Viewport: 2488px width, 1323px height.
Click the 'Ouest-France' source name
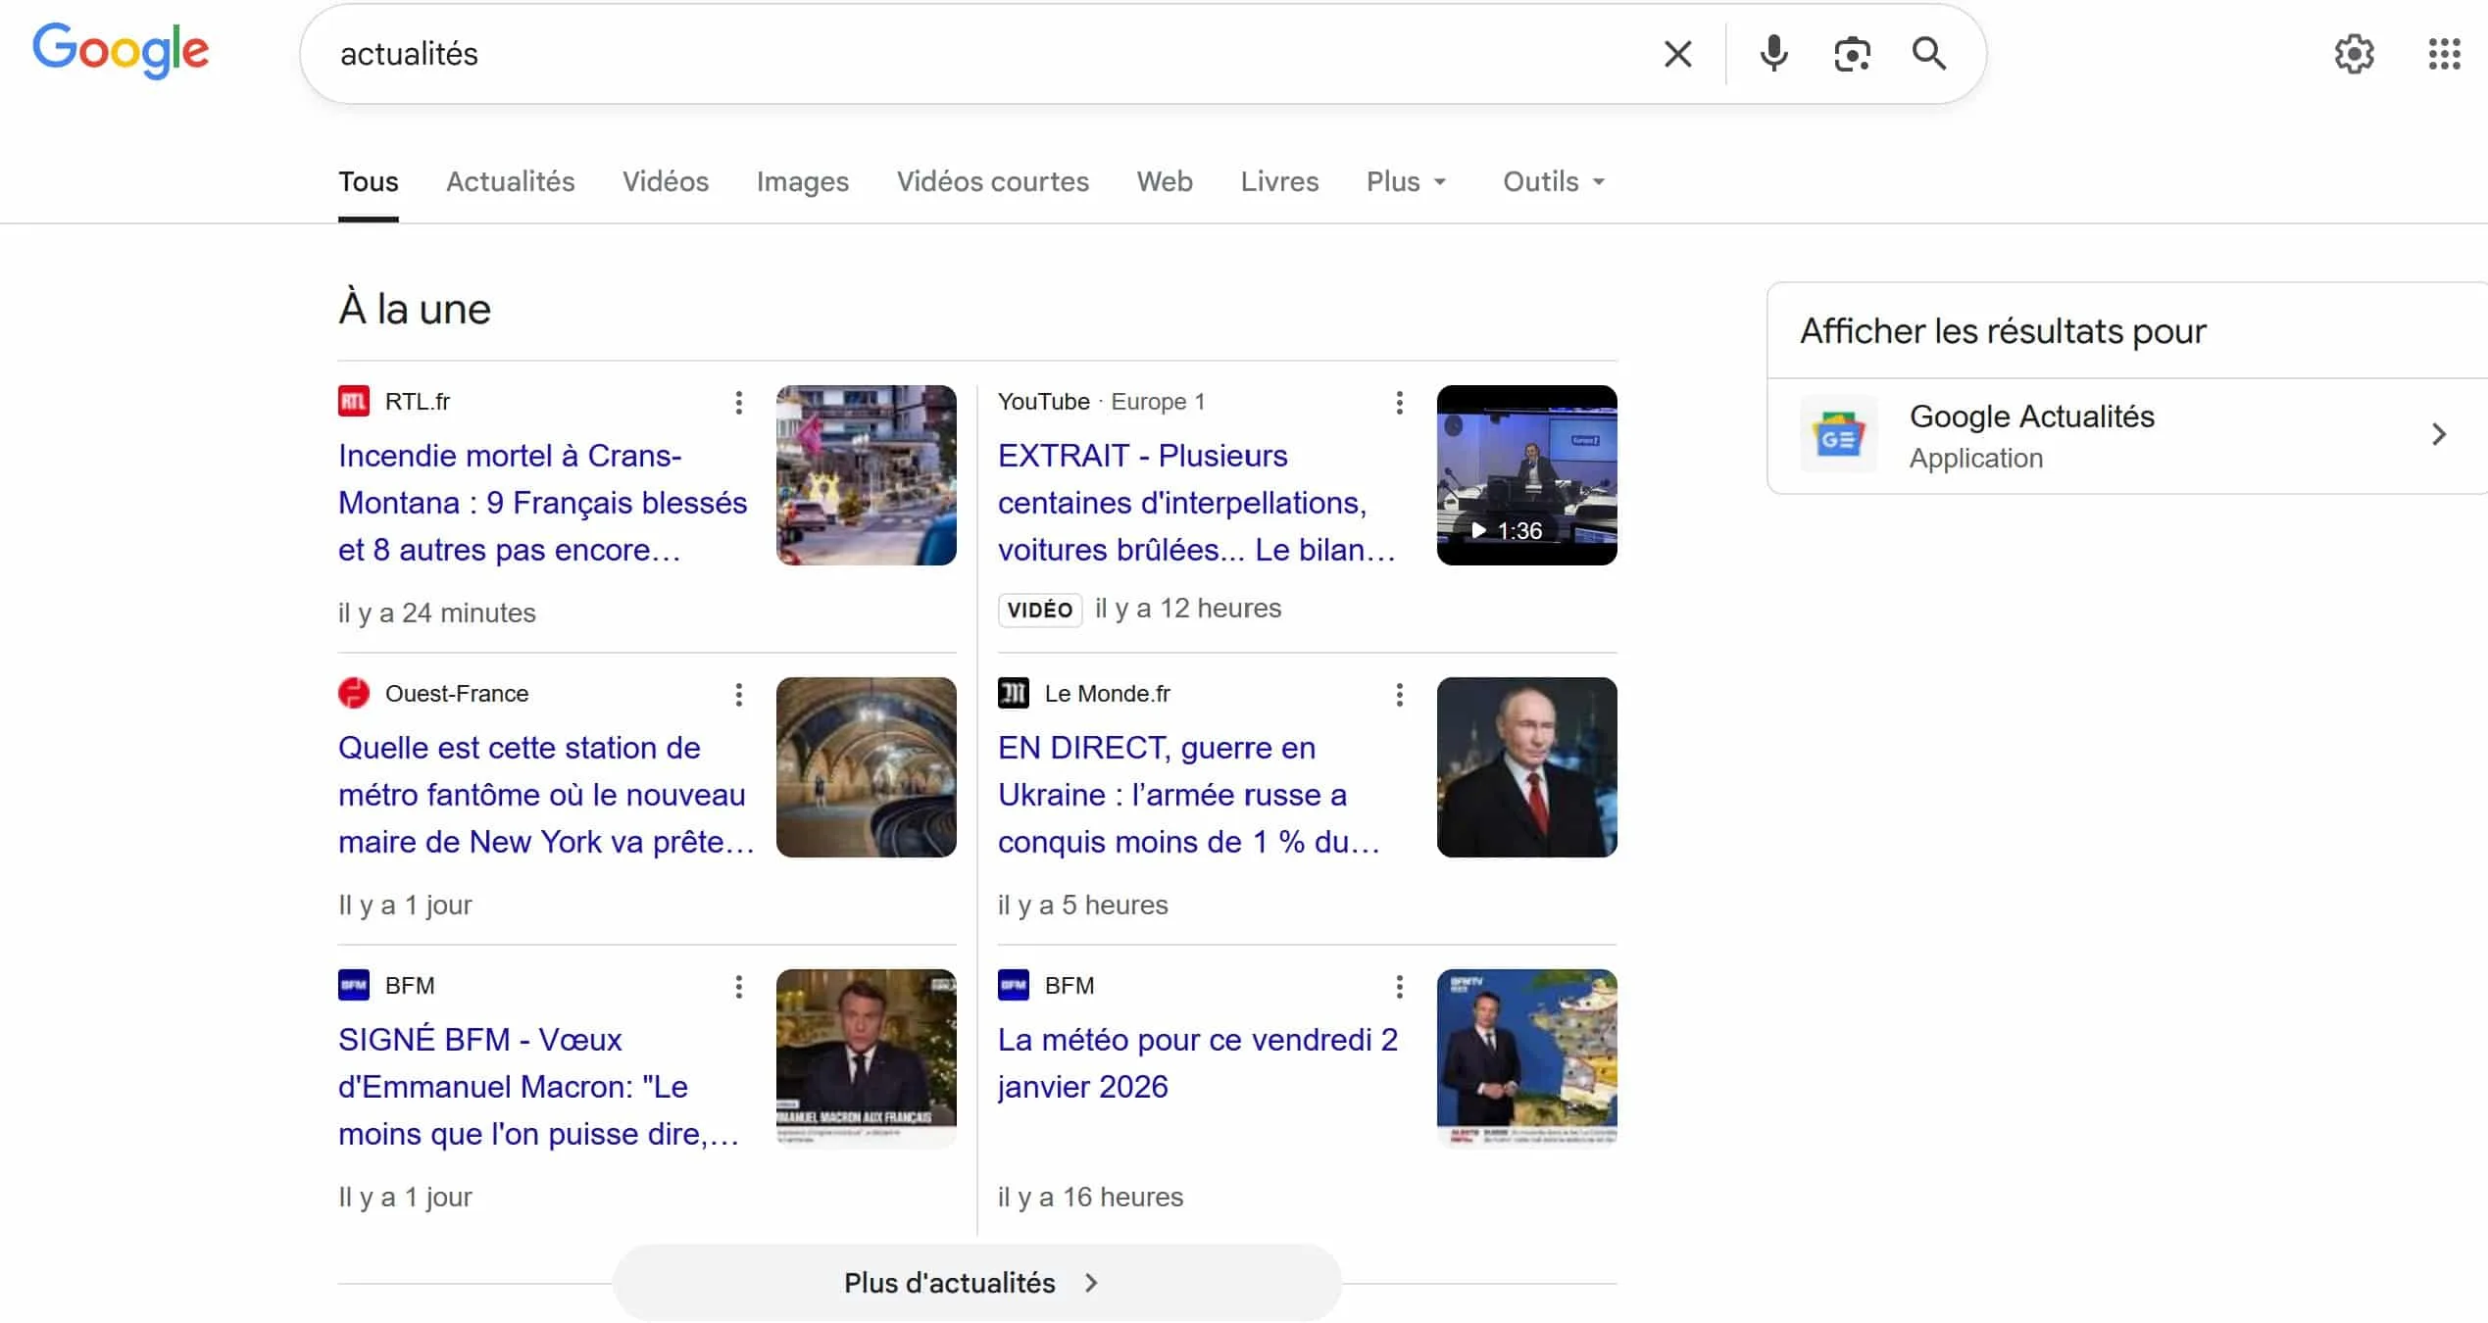click(x=457, y=694)
